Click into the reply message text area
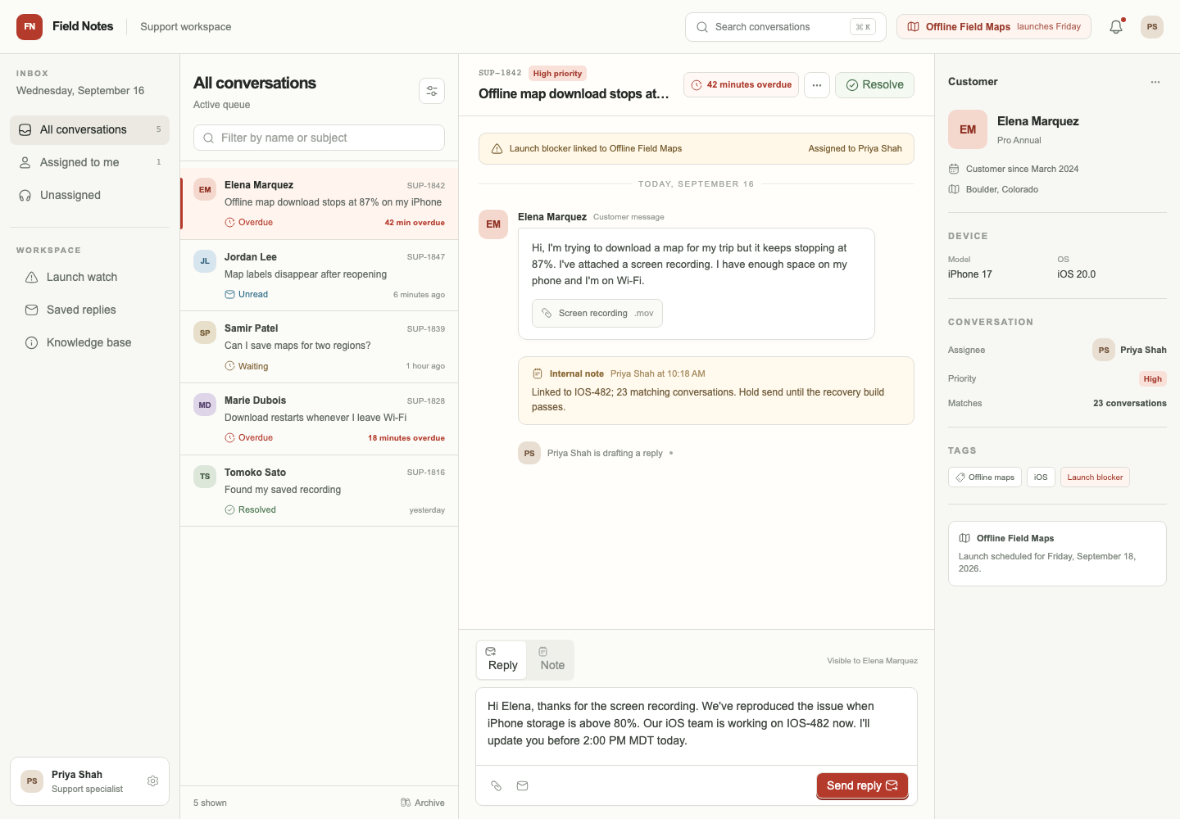Image resolution: width=1180 pixels, height=819 pixels. coord(697,726)
